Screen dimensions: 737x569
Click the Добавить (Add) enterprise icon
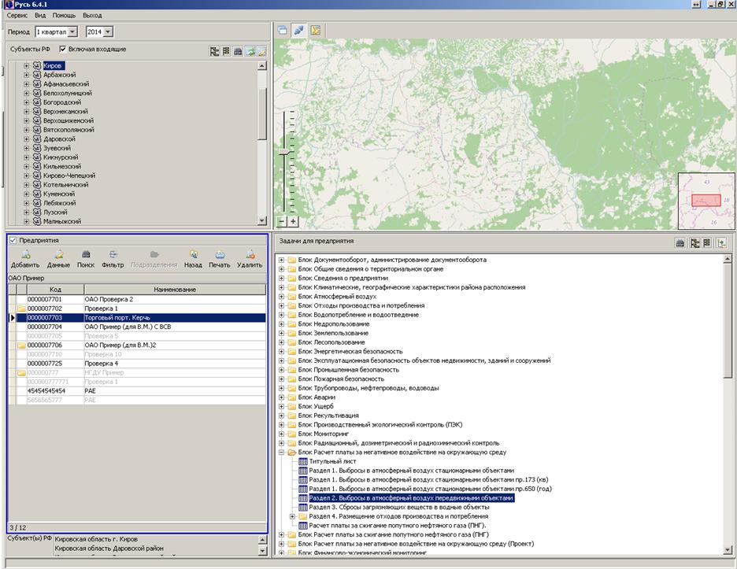click(x=25, y=255)
